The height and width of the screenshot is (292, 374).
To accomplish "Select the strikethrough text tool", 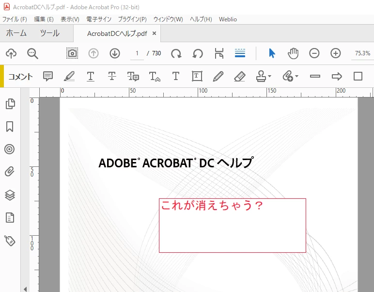I will tap(112, 77).
